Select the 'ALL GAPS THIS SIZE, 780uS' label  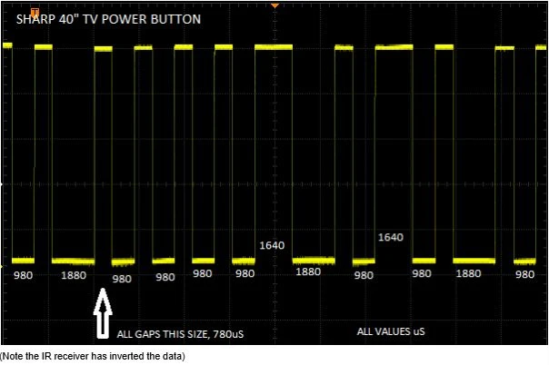click(180, 334)
